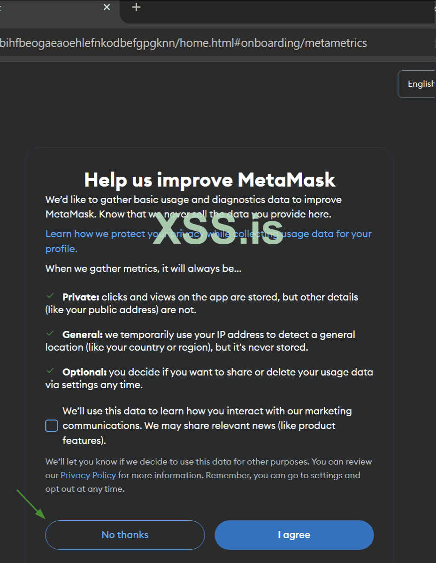Click the bold 'General:' label

pyautogui.click(x=83, y=334)
